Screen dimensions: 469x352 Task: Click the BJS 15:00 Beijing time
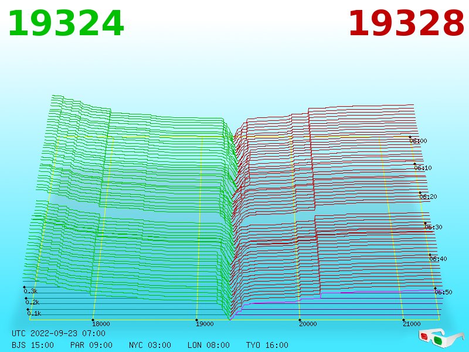[x=33, y=345]
